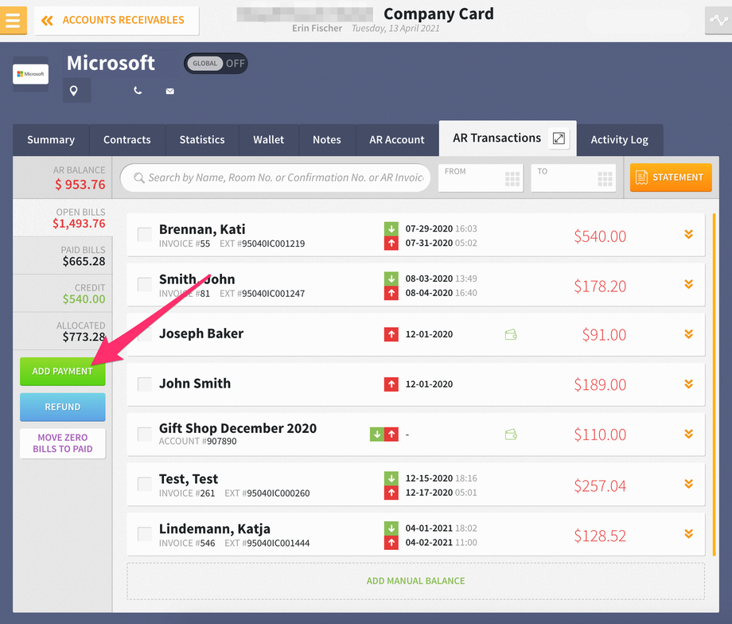This screenshot has width=732, height=624.
Task: Click green arrival arrow for Lindemann, Katja
Action: pyautogui.click(x=391, y=528)
